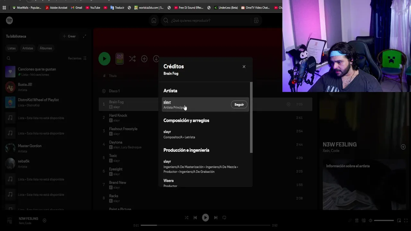Click the green album Play button
411x231 pixels.
(104, 59)
